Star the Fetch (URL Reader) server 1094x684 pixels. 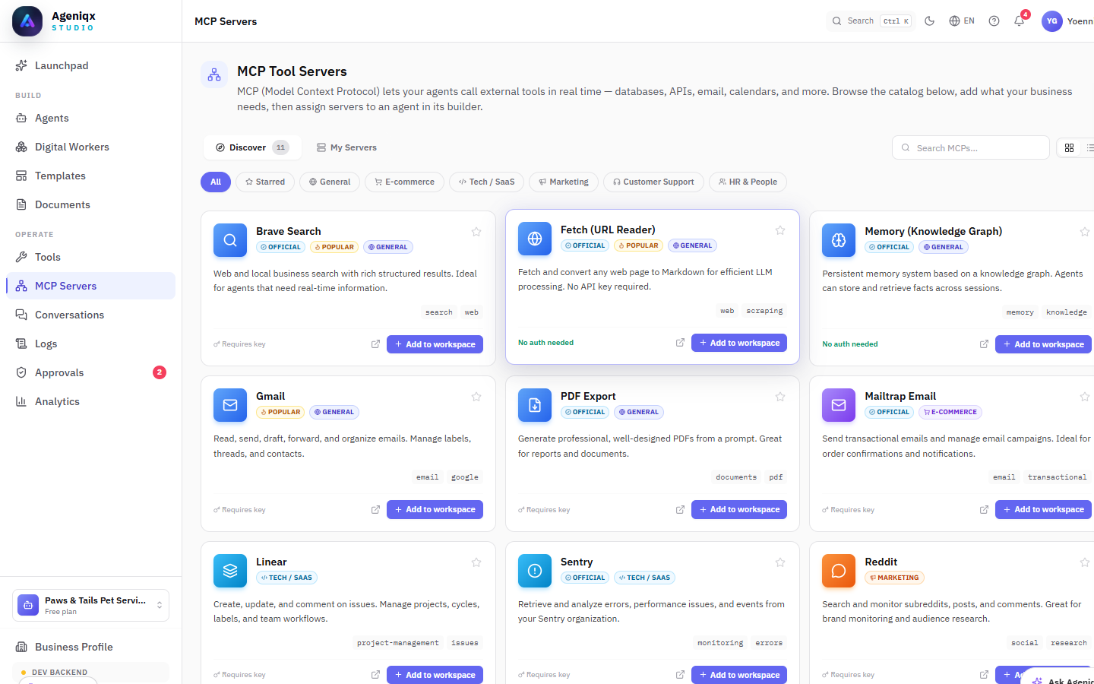[x=780, y=230]
